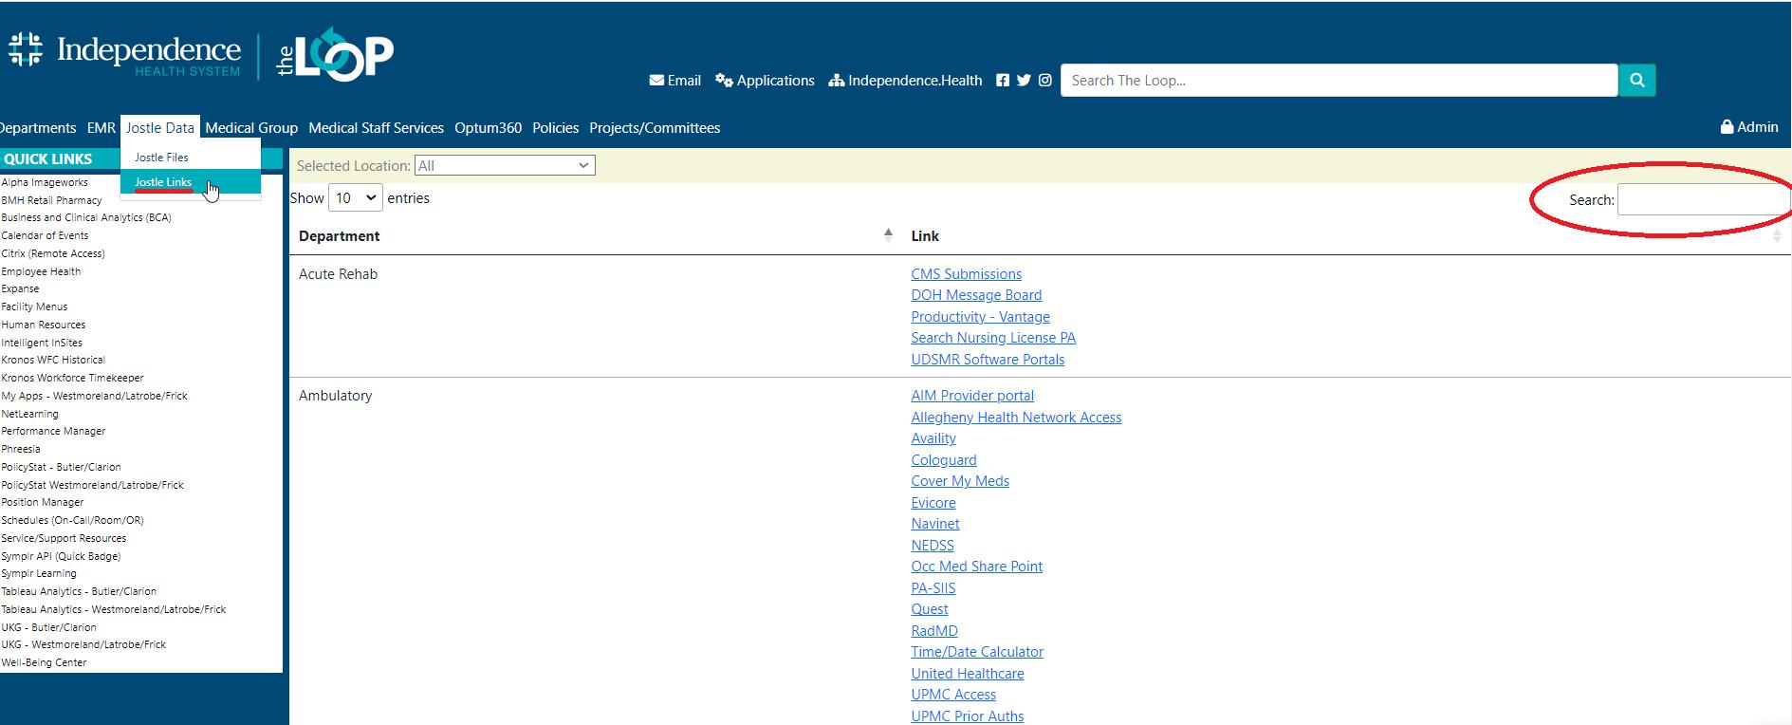Click the Search The Loop input field
The width and height of the screenshot is (1792, 725).
click(x=1339, y=81)
